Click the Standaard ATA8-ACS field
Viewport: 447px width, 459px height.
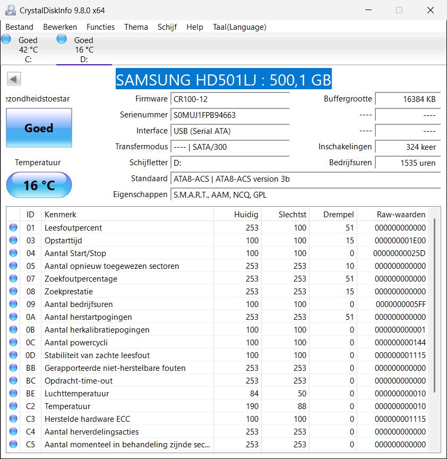click(x=305, y=178)
